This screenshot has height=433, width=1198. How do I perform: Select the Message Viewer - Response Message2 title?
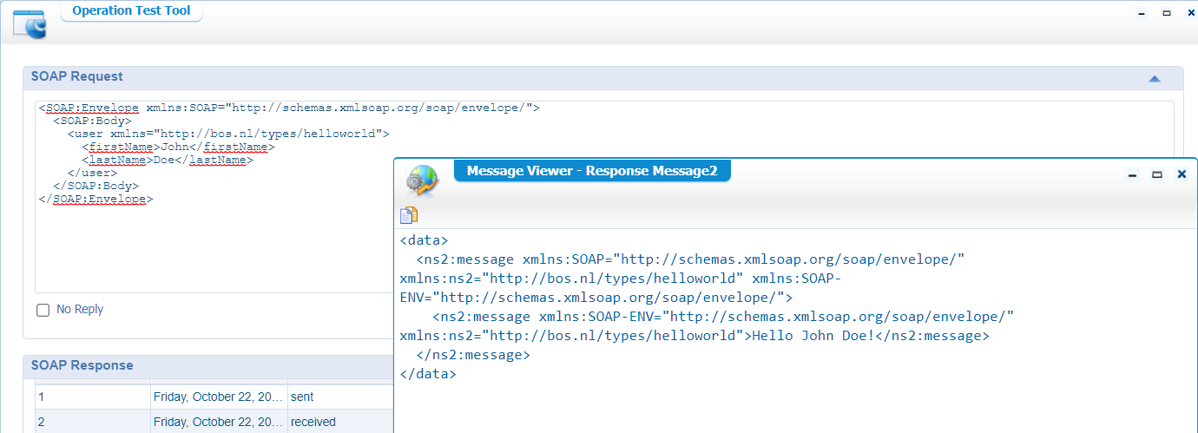pyautogui.click(x=592, y=171)
